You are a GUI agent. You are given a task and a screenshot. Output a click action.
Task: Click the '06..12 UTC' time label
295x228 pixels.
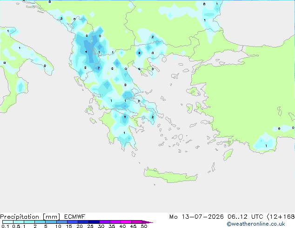pos(245,217)
